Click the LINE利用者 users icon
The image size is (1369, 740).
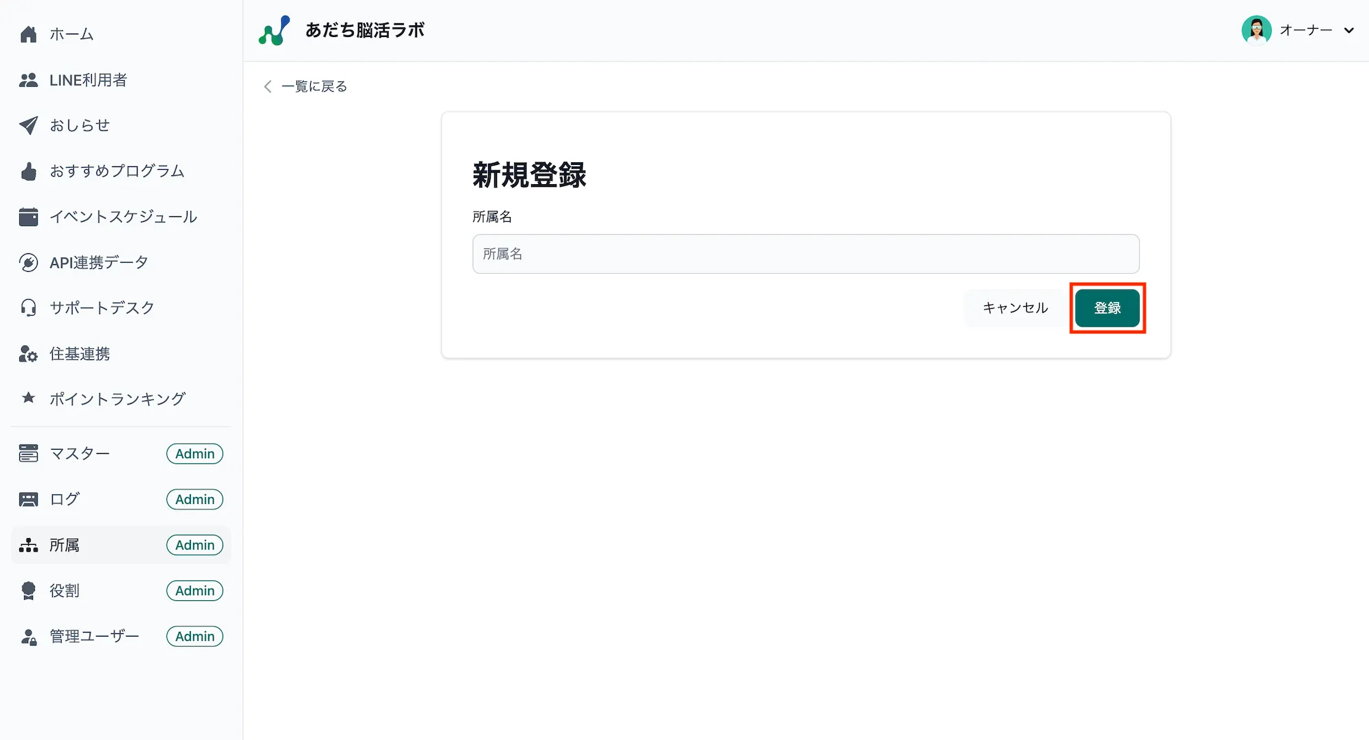coord(29,80)
